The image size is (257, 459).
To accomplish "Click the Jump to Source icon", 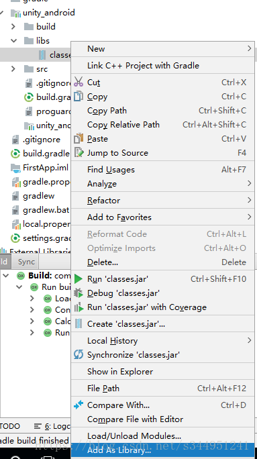I will [x=79, y=152].
